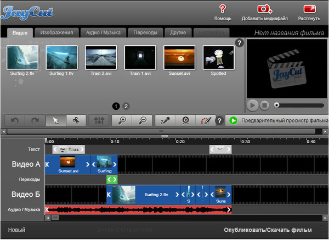This screenshot has height=240, width=329.
Task: Switch to the Переходы tab
Action: (145, 33)
